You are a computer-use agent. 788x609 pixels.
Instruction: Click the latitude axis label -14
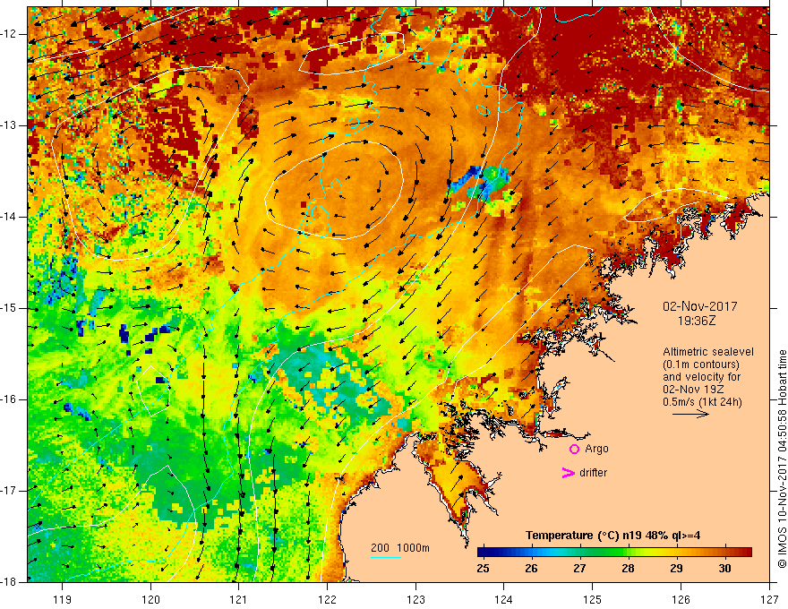[9, 217]
